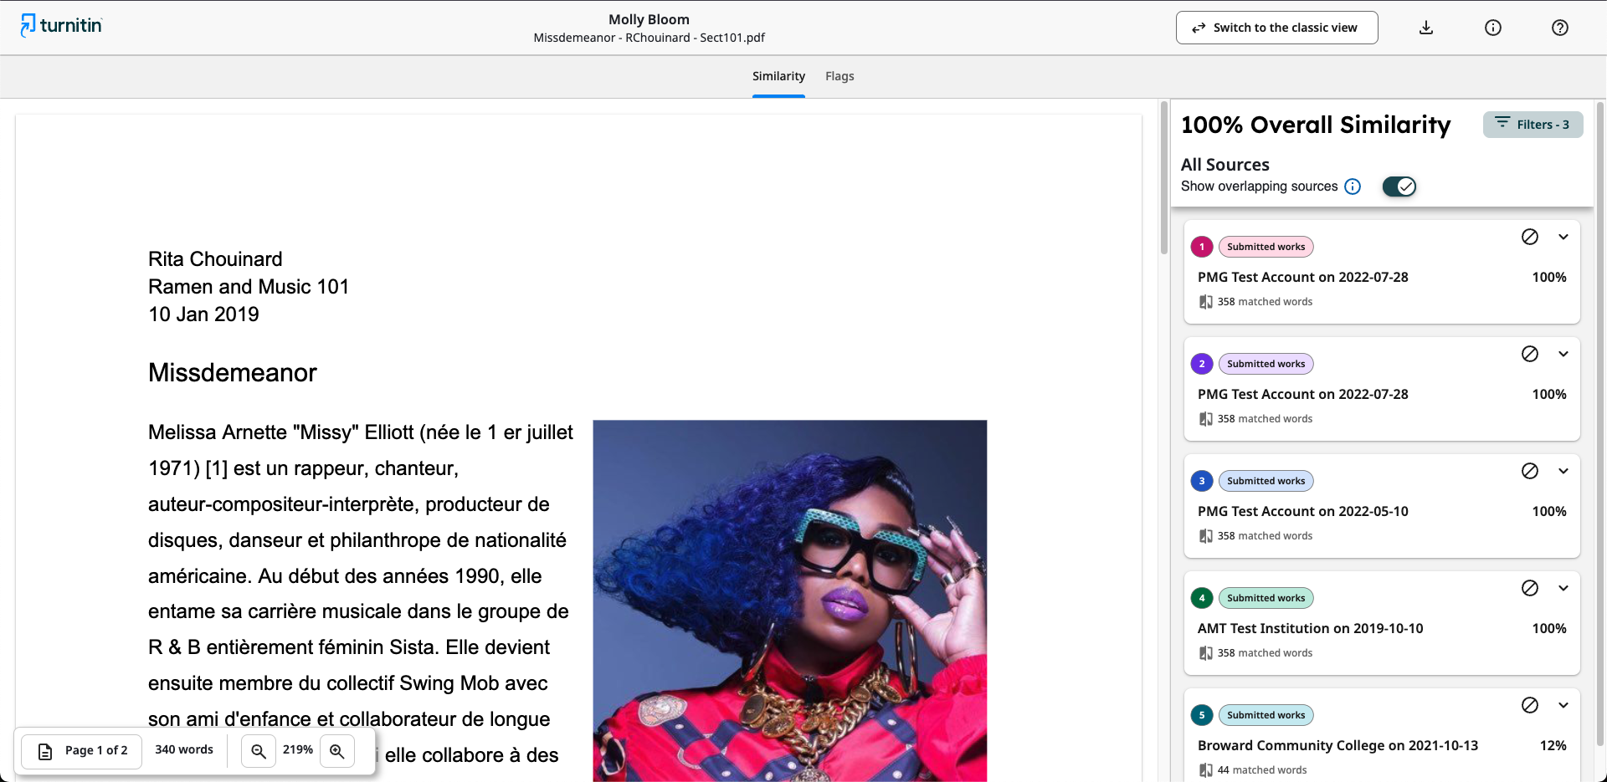The image size is (1607, 782).
Task: Click the Turnitin logo
Action: pos(60,25)
